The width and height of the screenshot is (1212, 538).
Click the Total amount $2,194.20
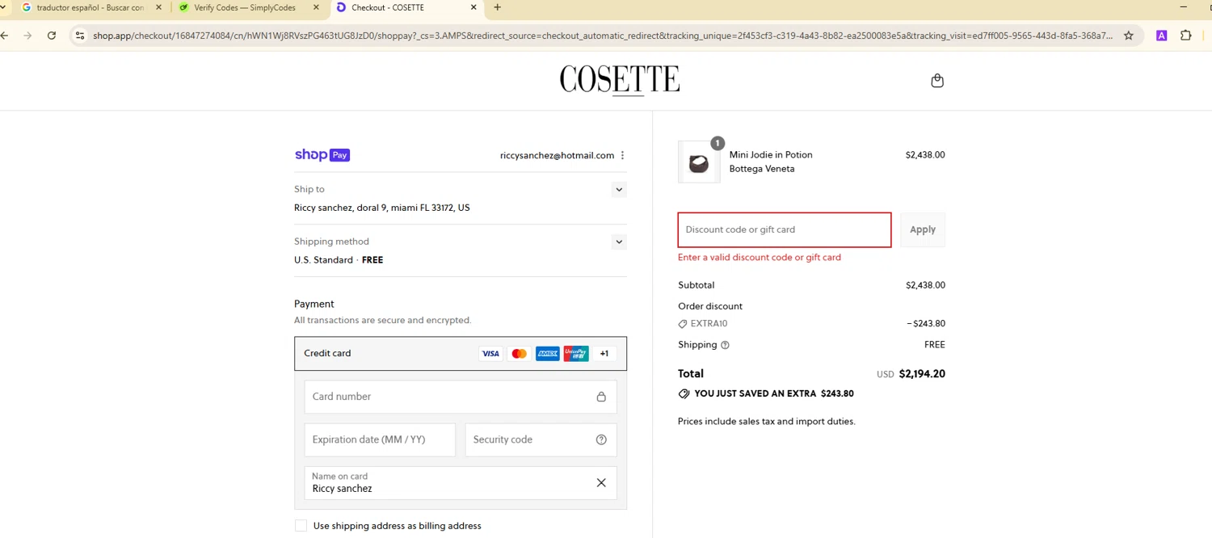[x=922, y=374]
